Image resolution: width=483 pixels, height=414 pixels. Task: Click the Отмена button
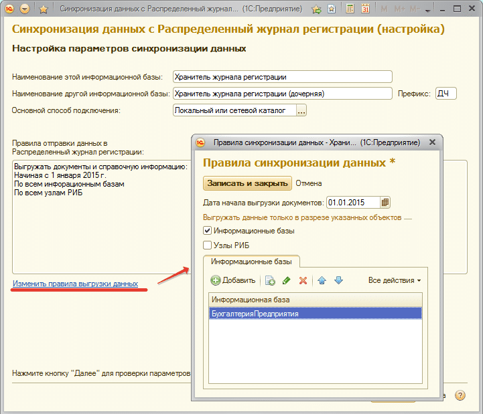coord(309,183)
